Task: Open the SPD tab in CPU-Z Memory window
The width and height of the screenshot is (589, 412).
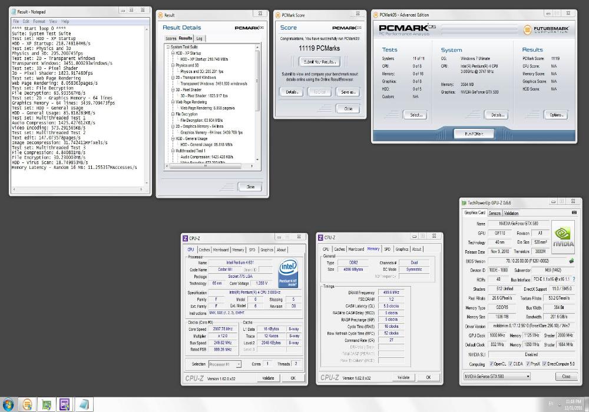Action: tap(387, 249)
